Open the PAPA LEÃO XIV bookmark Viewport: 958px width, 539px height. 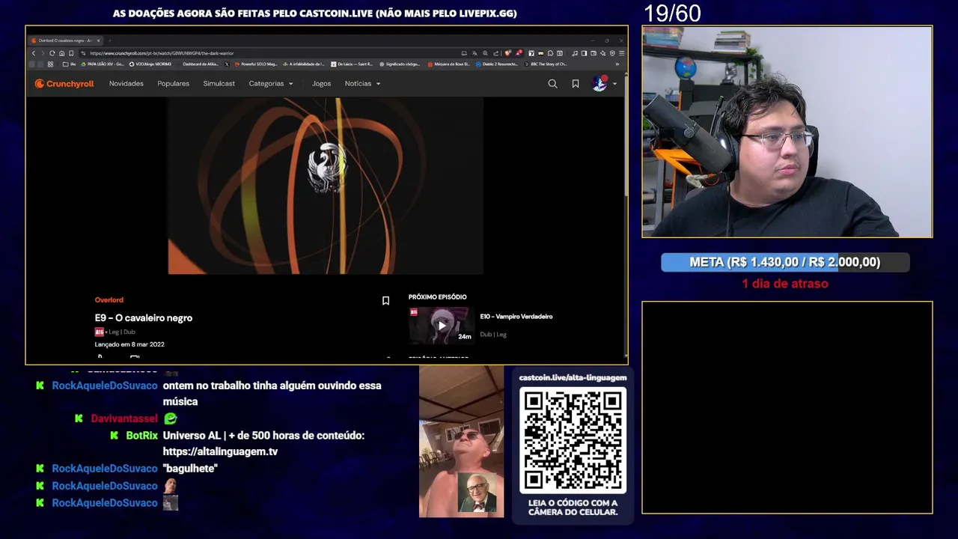pyautogui.click(x=103, y=64)
